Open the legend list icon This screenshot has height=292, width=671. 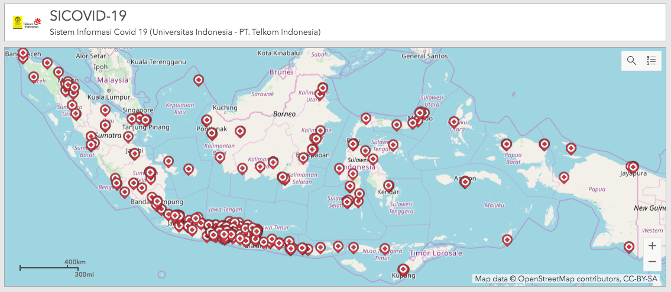pyautogui.click(x=651, y=60)
